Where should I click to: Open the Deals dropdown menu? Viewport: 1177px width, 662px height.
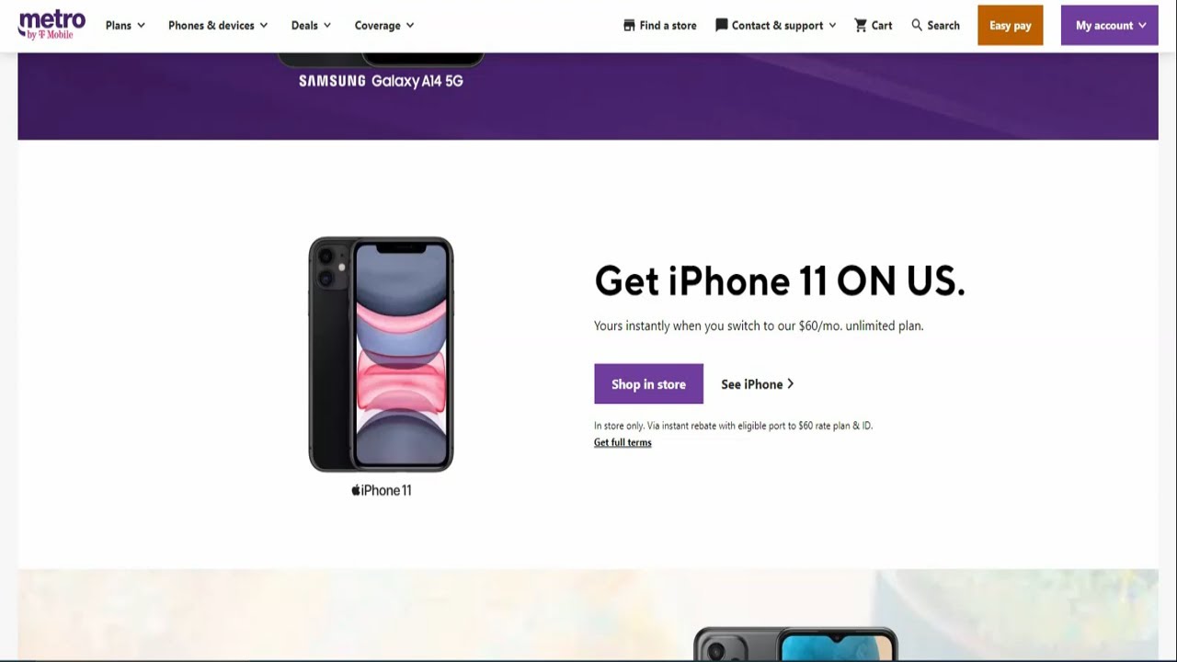click(311, 26)
